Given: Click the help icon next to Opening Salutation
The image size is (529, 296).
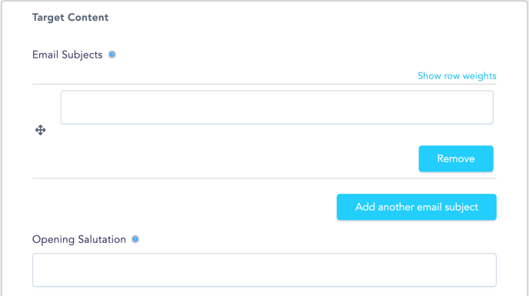Looking at the screenshot, I should [x=135, y=239].
